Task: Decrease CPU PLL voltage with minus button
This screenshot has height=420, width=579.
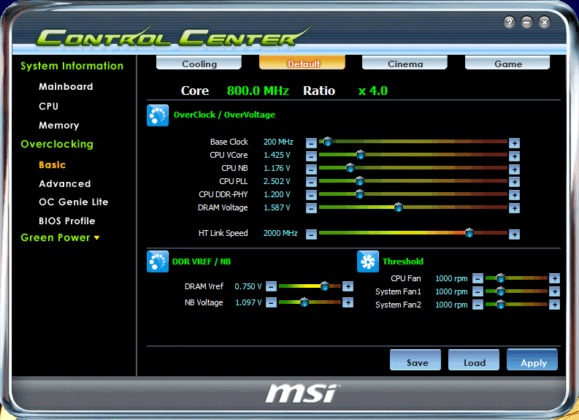Action: point(311,182)
